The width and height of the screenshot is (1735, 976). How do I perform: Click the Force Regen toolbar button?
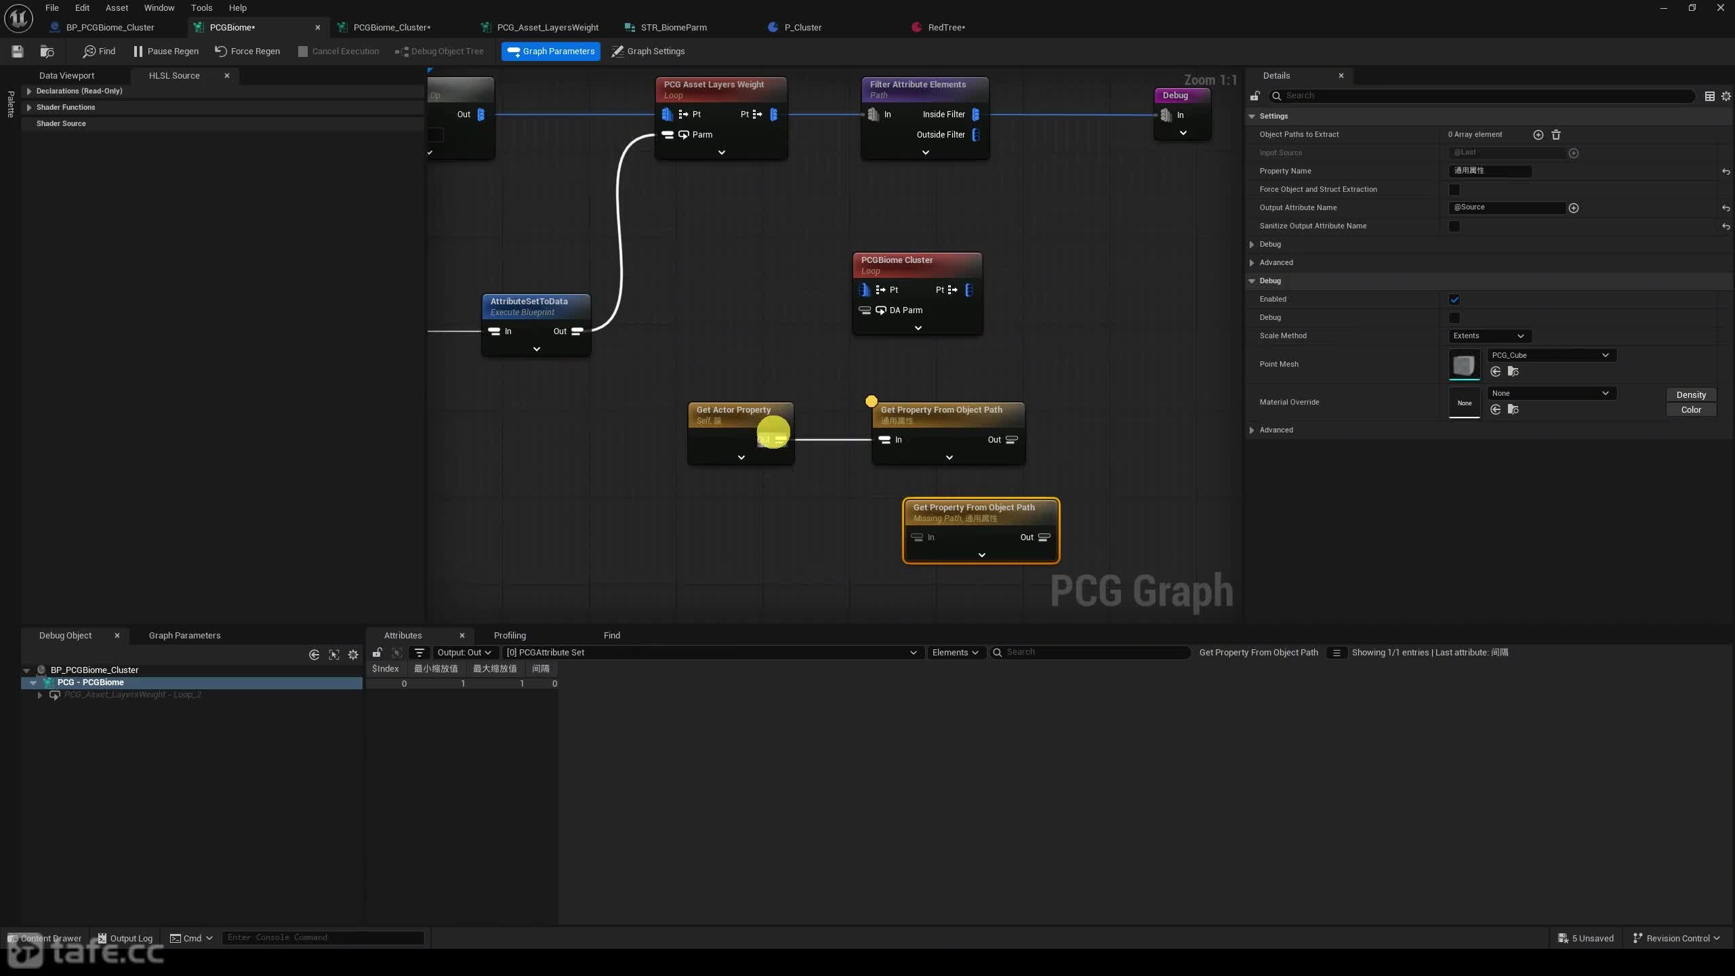pyautogui.click(x=247, y=51)
